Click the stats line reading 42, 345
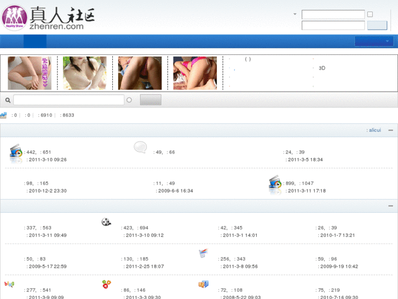The image size is (398, 299). (x=230, y=228)
